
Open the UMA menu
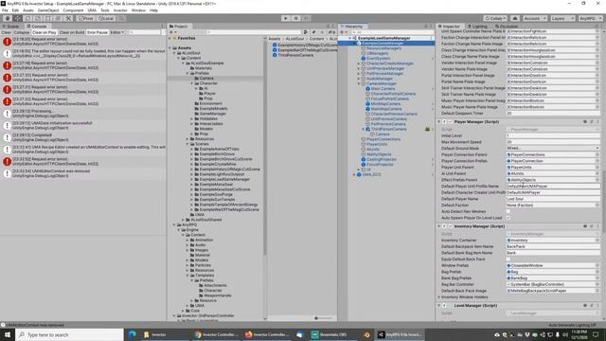(92, 10)
